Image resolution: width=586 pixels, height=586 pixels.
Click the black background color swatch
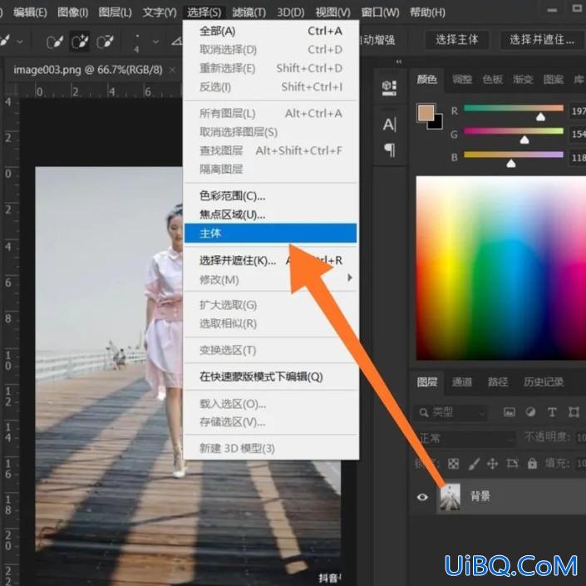(436, 122)
